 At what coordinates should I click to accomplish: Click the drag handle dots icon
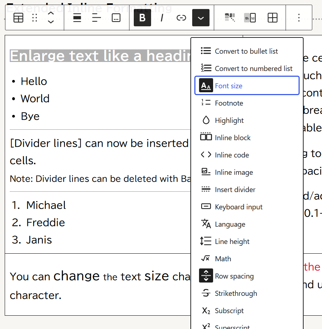pyautogui.click(x=35, y=18)
